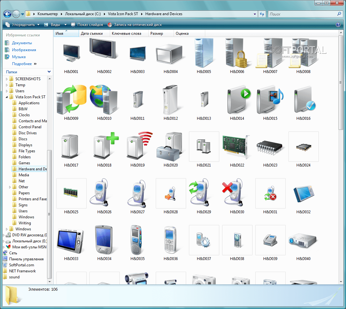346x309 pixels.
Task: Select the H&D036 mobile phone icon
Action: pos(170,240)
